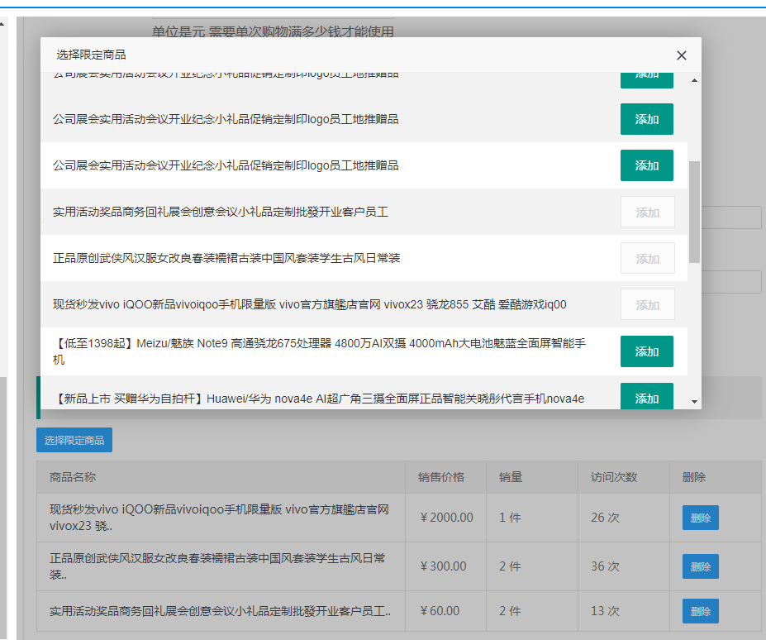Click 添加 in the highlighted white 公司展会 row
Image resolution: width=766 pixels, height=640 pixels.
646,165
